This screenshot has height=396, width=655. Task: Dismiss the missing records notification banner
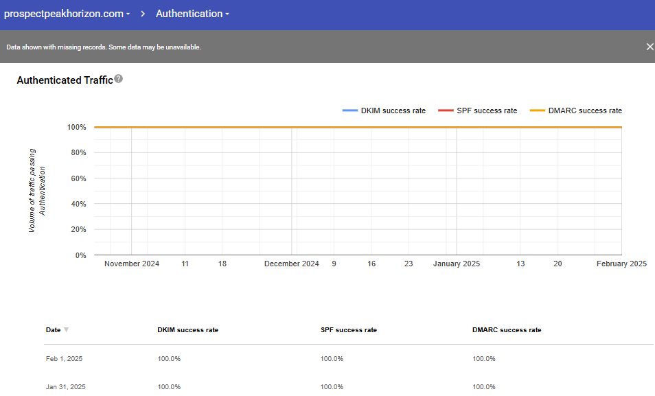click(650, 47)
